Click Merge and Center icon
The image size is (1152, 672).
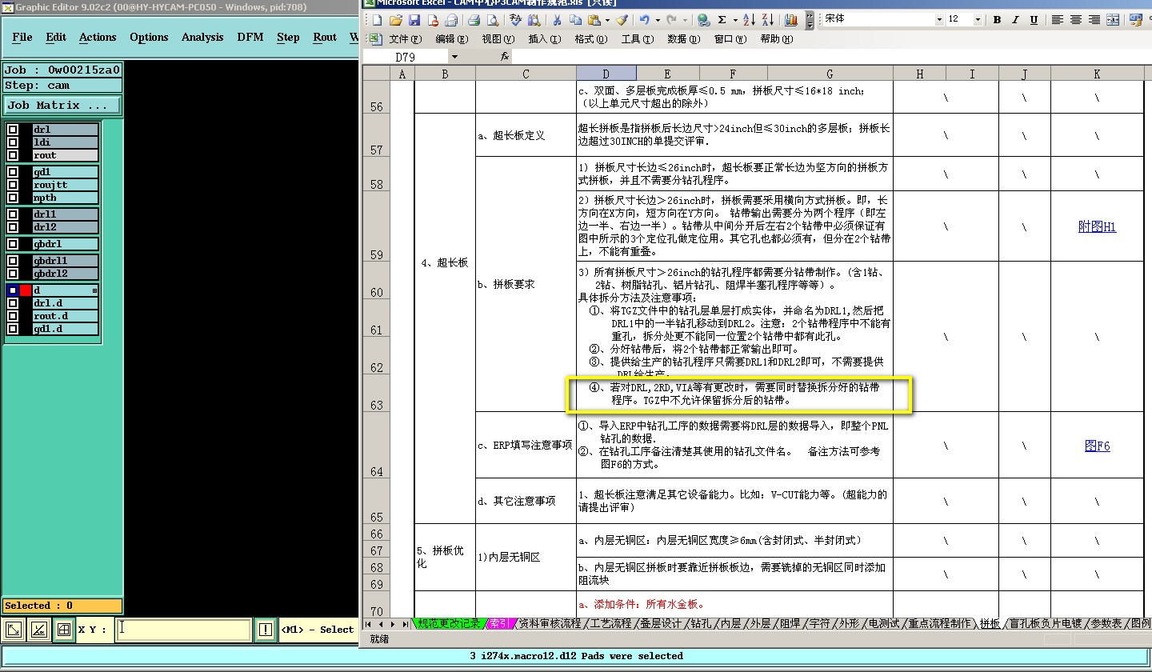pyautogui.click(x=1113, y=20)
